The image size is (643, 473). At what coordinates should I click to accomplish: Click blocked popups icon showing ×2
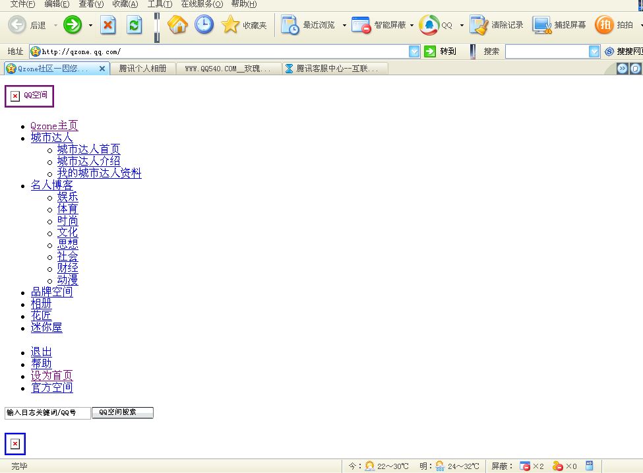524,466
